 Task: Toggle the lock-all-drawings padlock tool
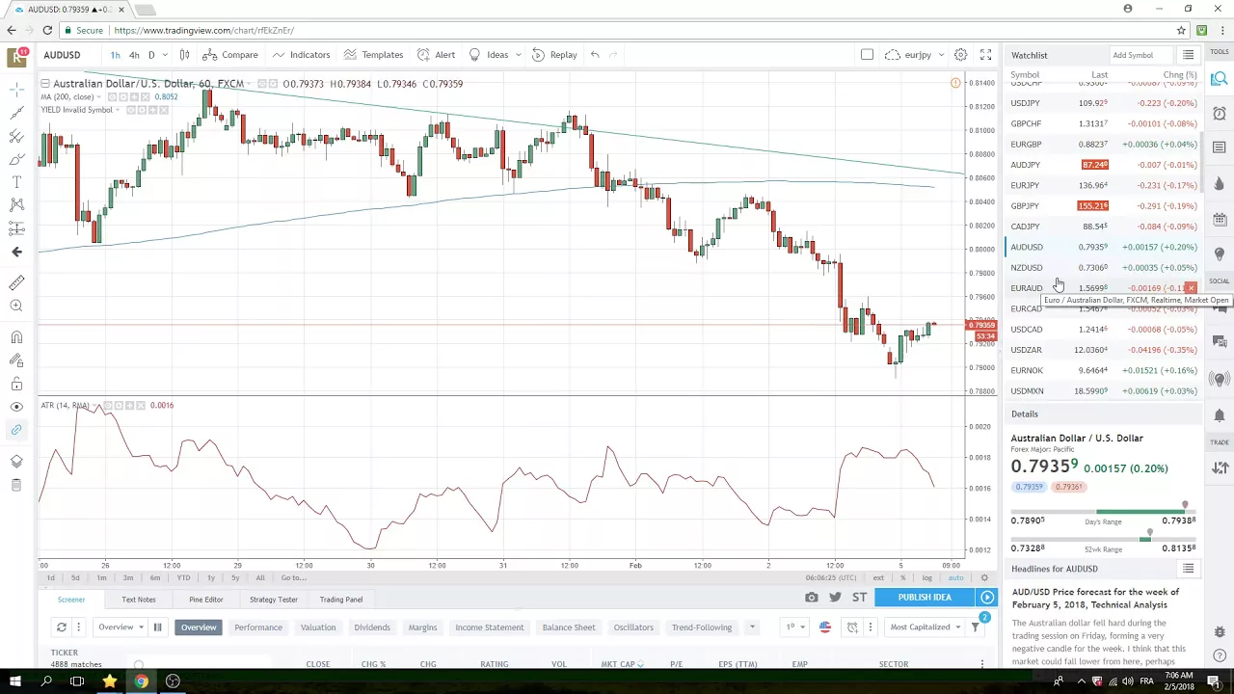pos(16,384)
